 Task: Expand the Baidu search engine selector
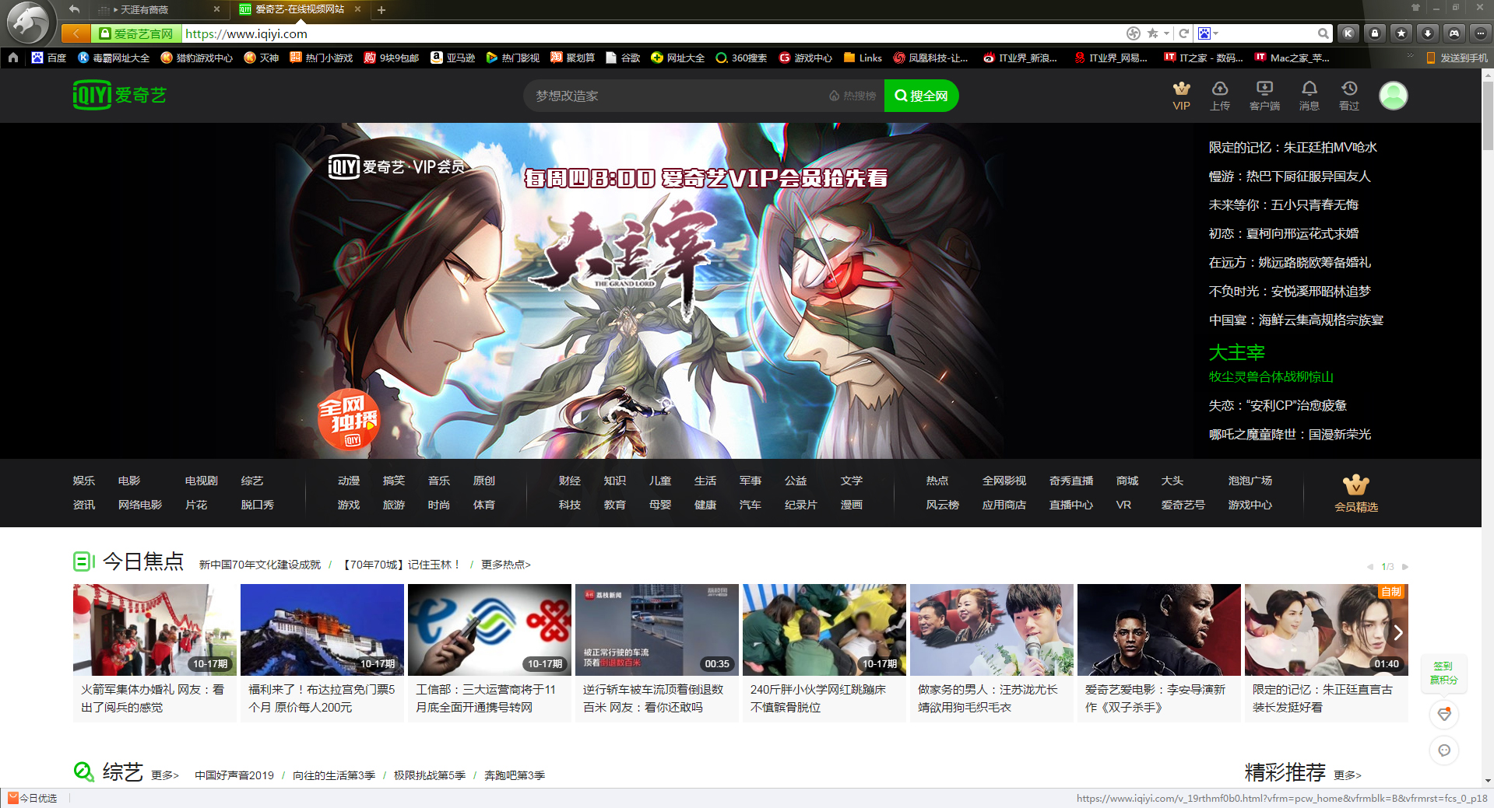1215,33
